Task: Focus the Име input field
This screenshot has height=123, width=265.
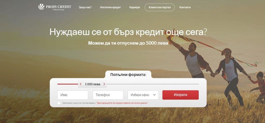Action: 73,95
